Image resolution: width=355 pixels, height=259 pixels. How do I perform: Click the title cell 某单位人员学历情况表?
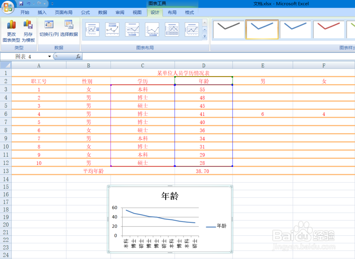pyautogui.click(x=184, y=73)
